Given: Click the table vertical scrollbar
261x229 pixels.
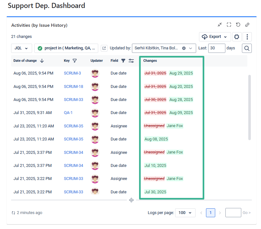Looking at the screenshot, I should click(x=249, y=107).
